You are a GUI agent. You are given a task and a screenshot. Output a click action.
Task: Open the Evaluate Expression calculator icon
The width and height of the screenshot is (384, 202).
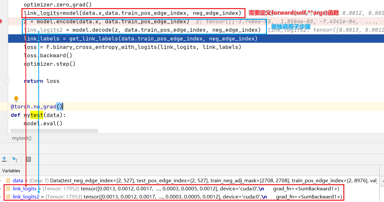tap(28, 159)
